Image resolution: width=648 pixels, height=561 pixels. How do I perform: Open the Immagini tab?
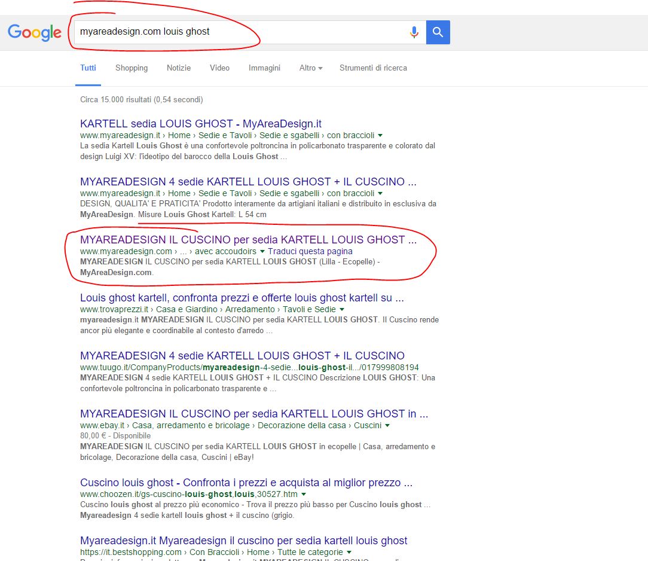click(264, 68)
